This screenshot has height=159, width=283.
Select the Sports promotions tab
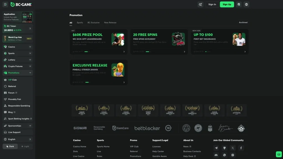pyautogui.click(x=80, y=23)
